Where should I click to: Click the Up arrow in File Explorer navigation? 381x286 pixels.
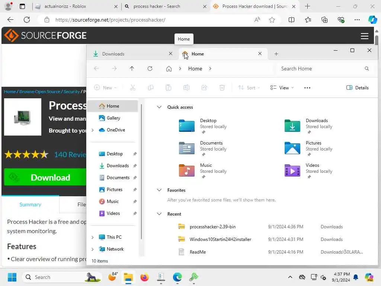point(132,69)
